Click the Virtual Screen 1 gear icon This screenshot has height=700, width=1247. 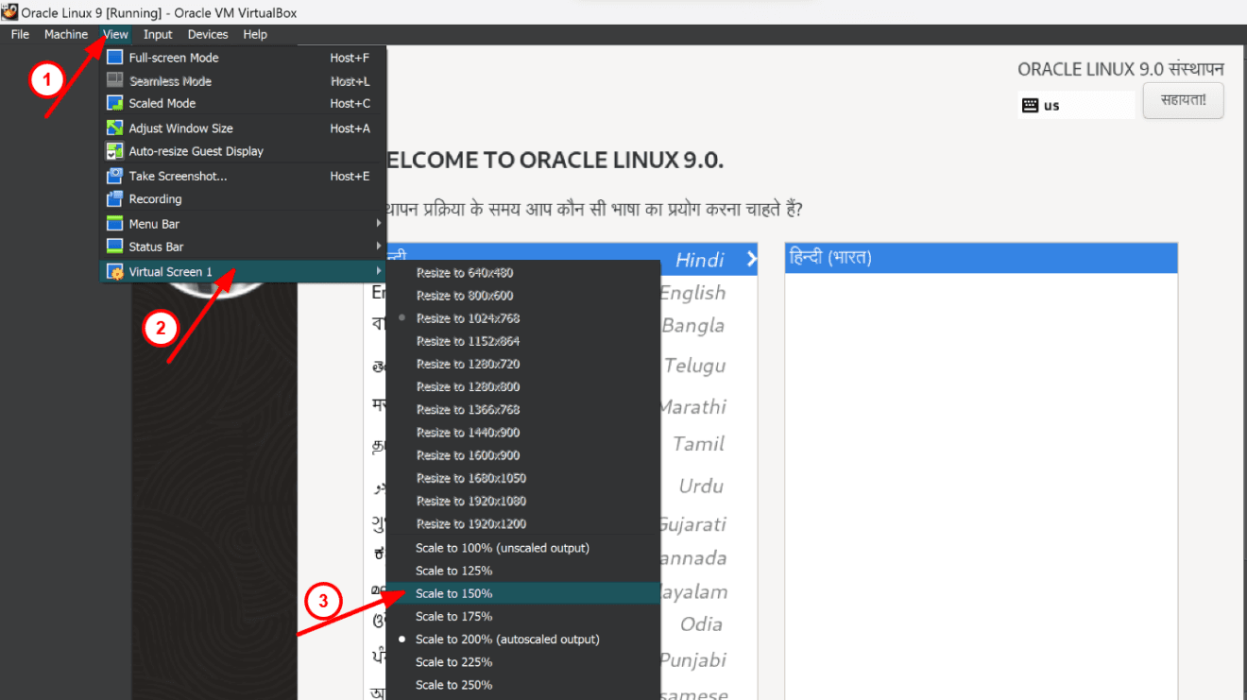[114, 272]
